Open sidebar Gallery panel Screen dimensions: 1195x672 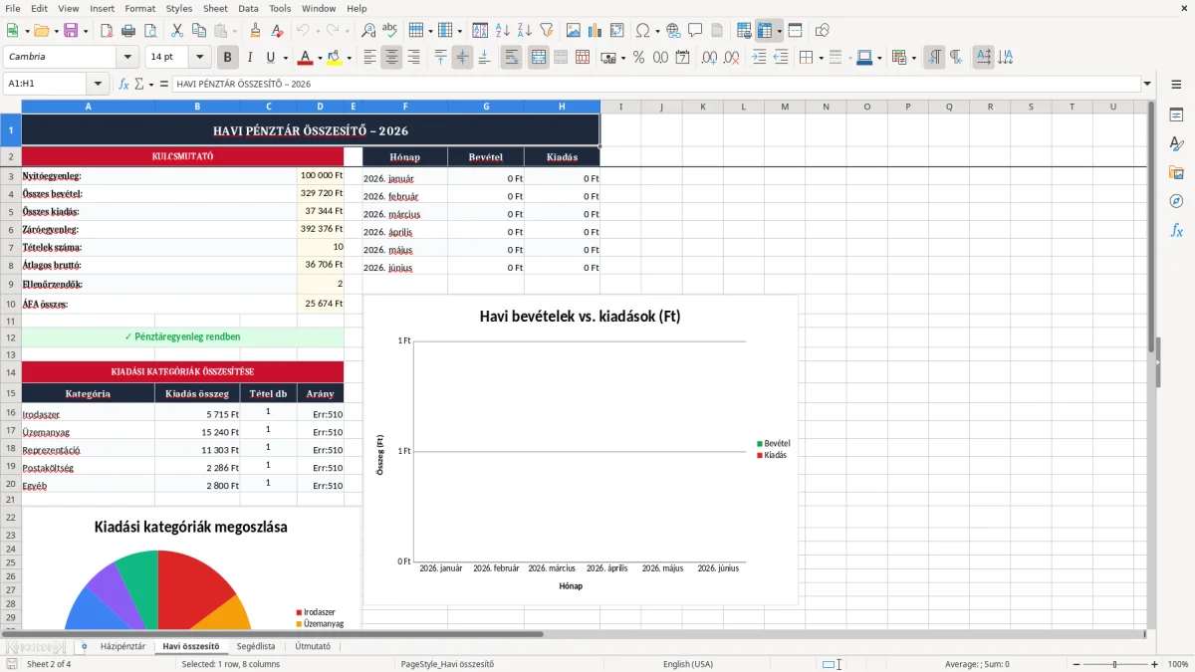[1176, 172]
